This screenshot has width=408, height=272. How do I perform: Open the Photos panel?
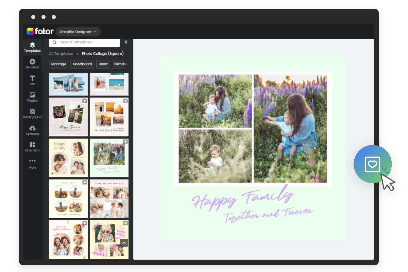pyautogui.click(x=32, y=97)
